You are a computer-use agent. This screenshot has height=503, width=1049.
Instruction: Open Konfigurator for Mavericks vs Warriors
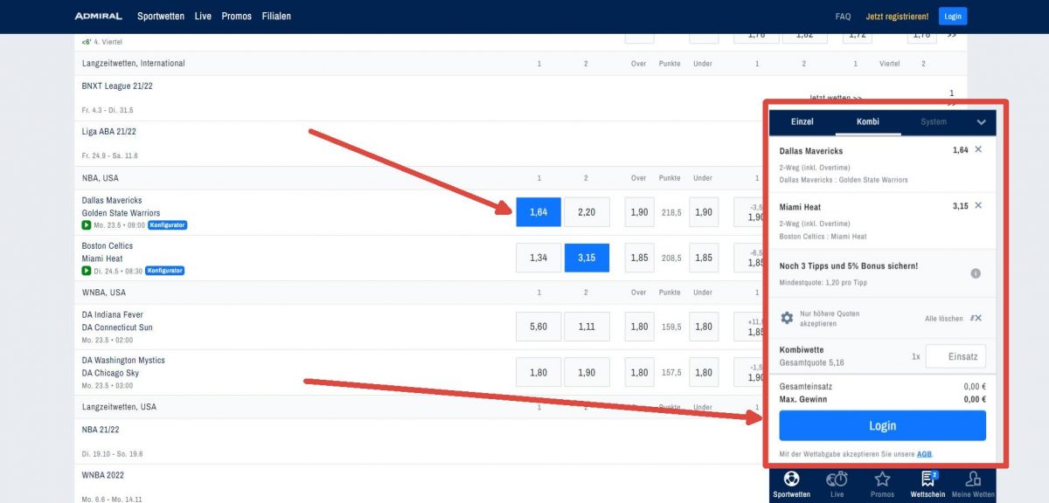tap(168, 225)
